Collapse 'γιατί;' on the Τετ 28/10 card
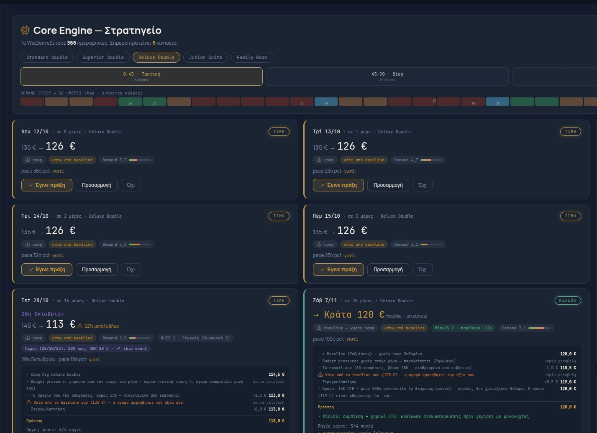The width and height of the screenshot is (597, 433). pos(95,359)
